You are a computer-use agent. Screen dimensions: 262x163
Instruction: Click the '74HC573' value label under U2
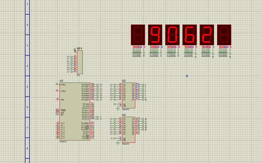[125, 110]
